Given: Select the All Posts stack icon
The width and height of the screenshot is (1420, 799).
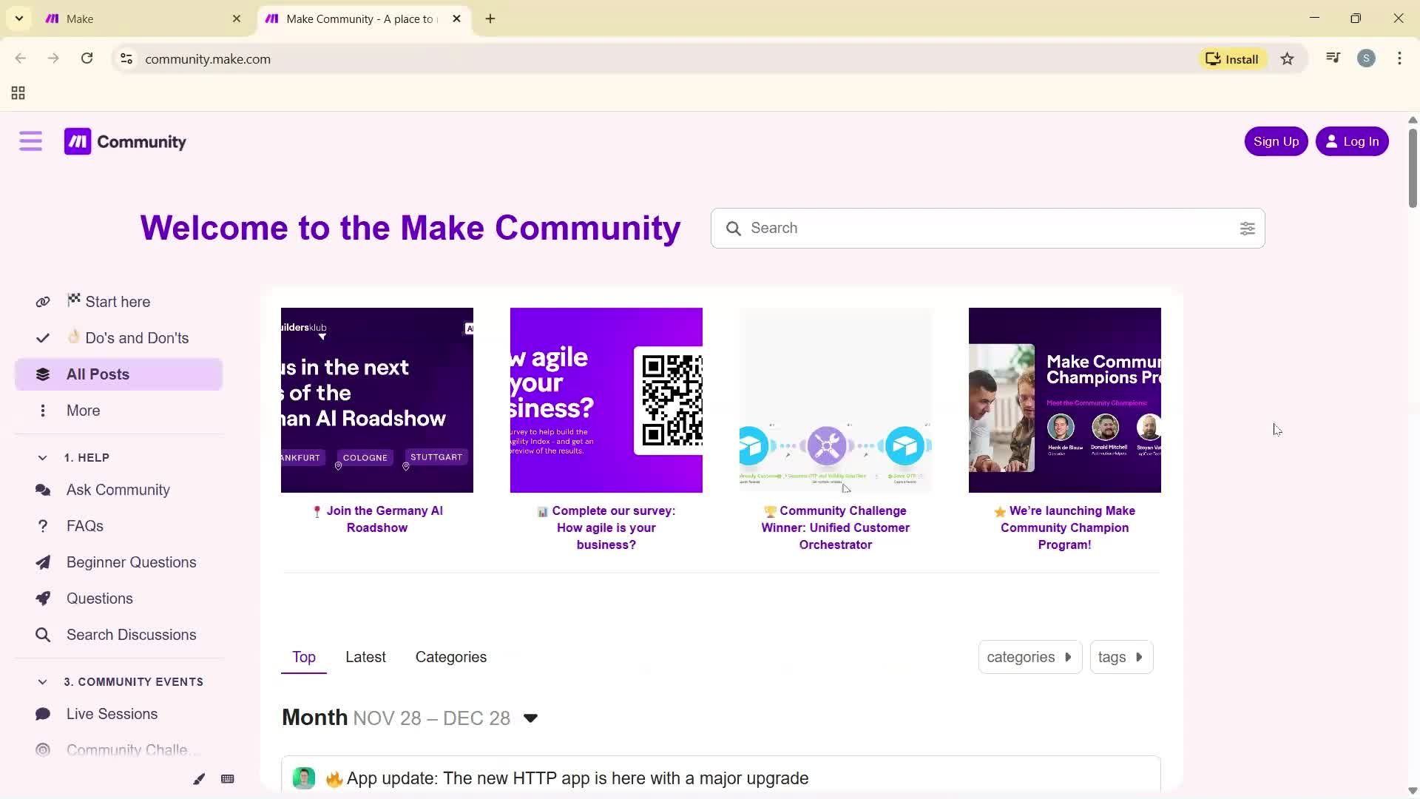Looking at the screenshot, I should (x=43, y=374).
